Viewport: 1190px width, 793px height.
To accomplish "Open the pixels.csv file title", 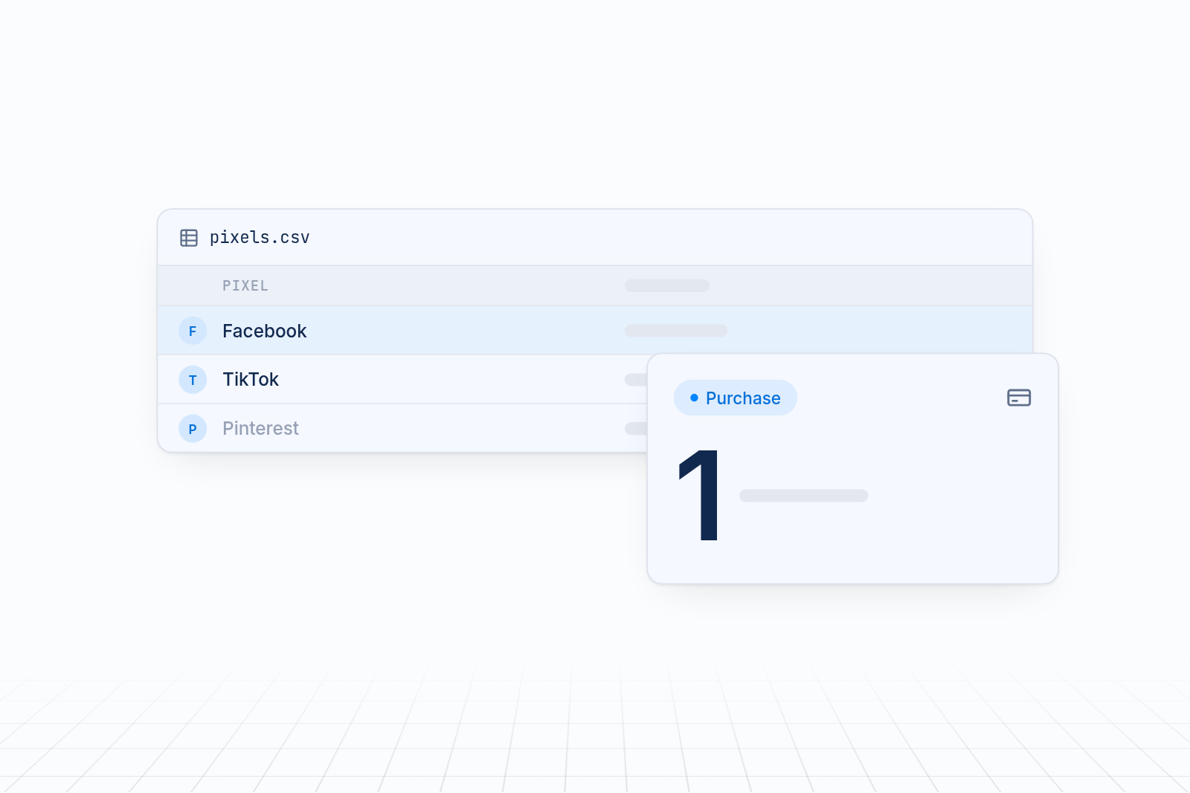I will pyautogui.click(x=260, y=238).
